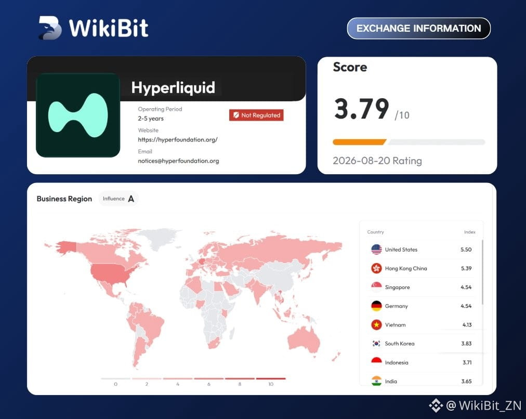Click the Hong Kong China flag icon
Screen dimensions: 526x419
(x=376, y=268)
